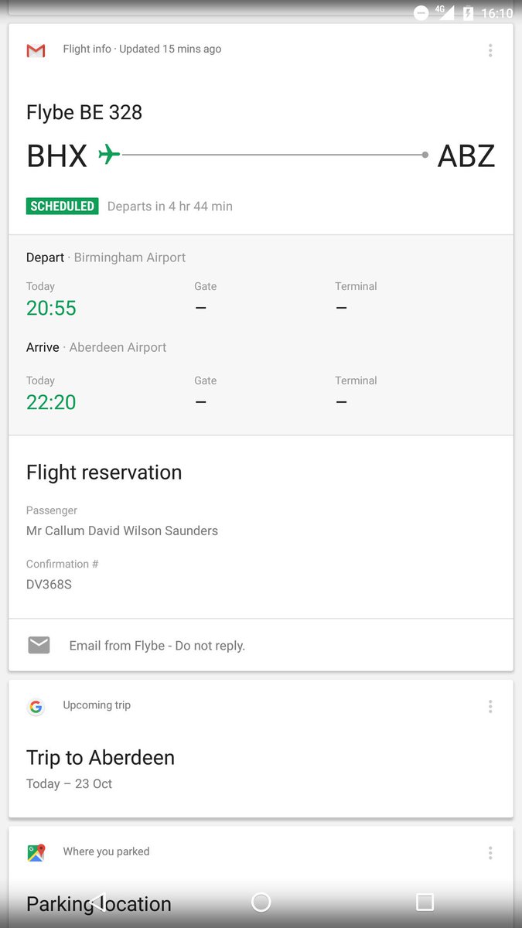Open overflow menu on Flight info card
Image resolution: width=522 pixels, height=928 pixels.
click(490, 50)
